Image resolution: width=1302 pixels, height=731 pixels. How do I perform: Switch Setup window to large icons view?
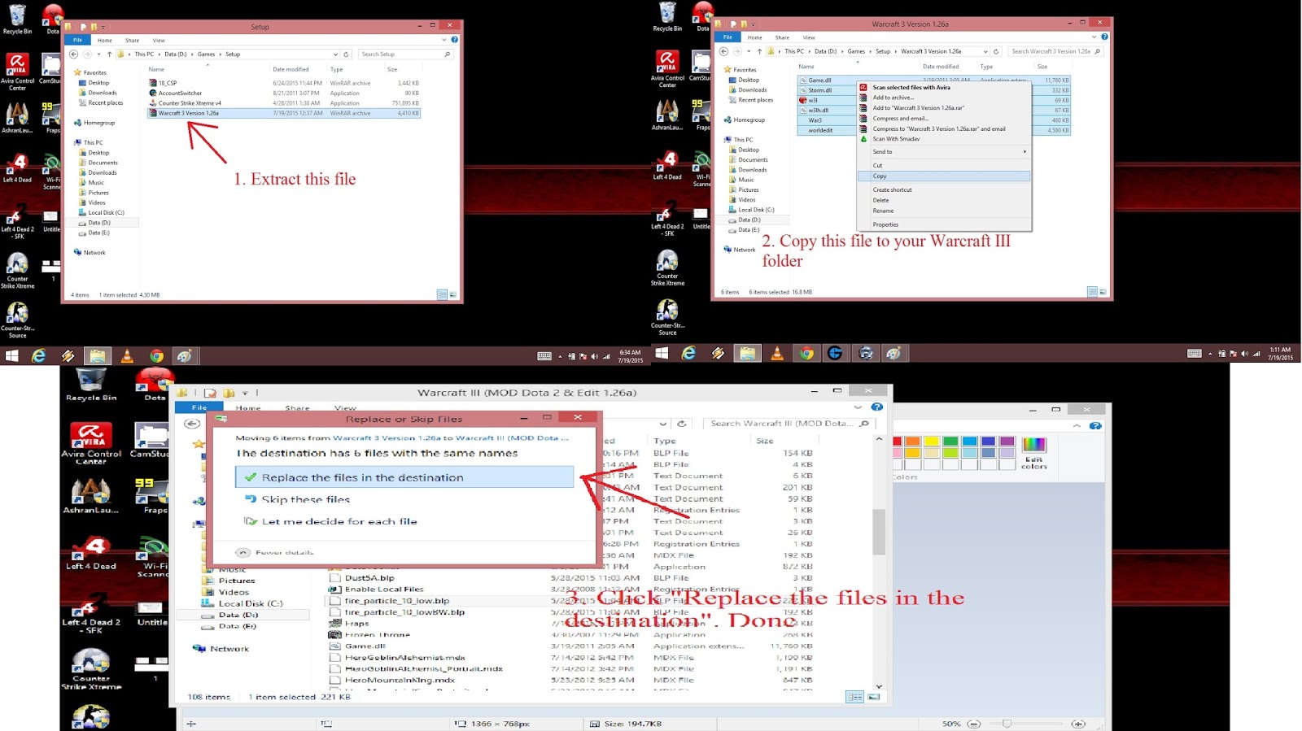[452, 294]
